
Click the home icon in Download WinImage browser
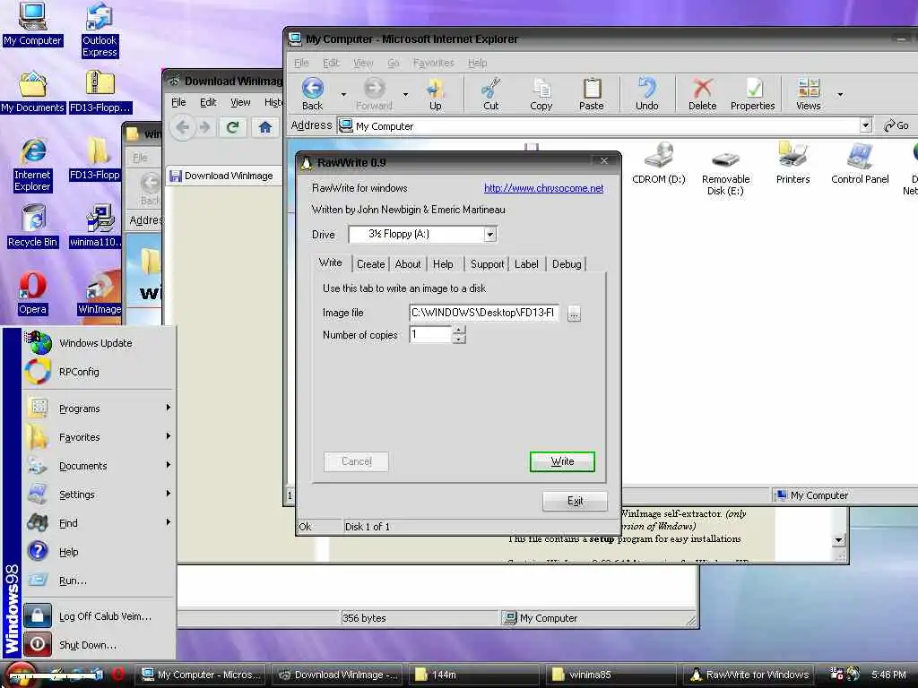click(265, 127)
